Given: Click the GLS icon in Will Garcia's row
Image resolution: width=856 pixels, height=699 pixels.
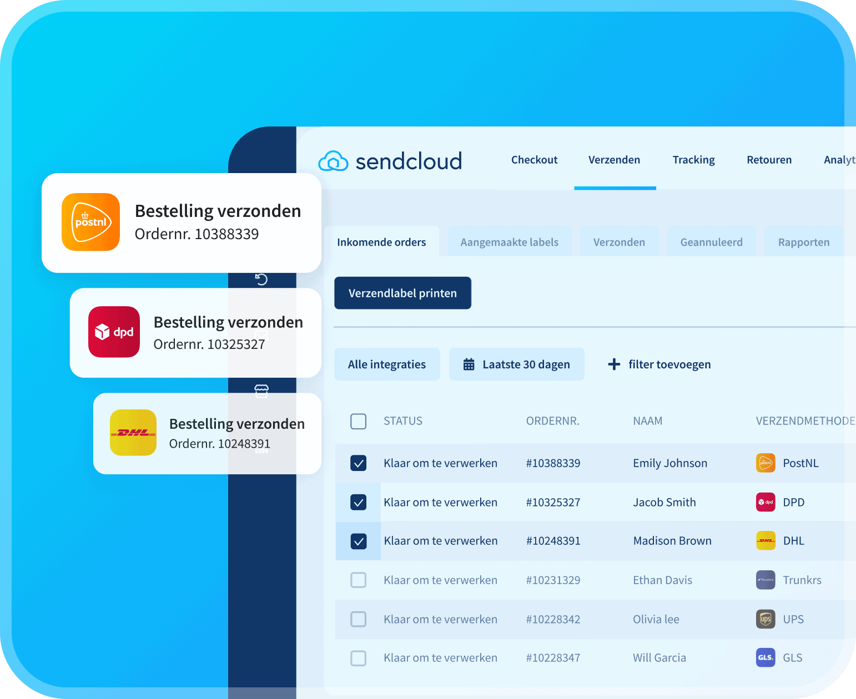Looking at the screenshot, I should coord(766,657).
